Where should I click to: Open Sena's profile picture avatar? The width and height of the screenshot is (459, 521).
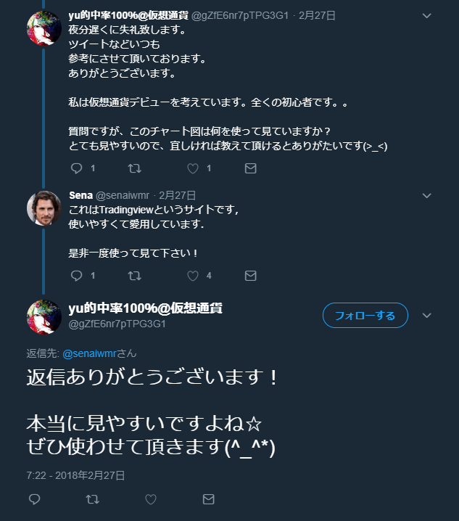click(x=44, y=208)
